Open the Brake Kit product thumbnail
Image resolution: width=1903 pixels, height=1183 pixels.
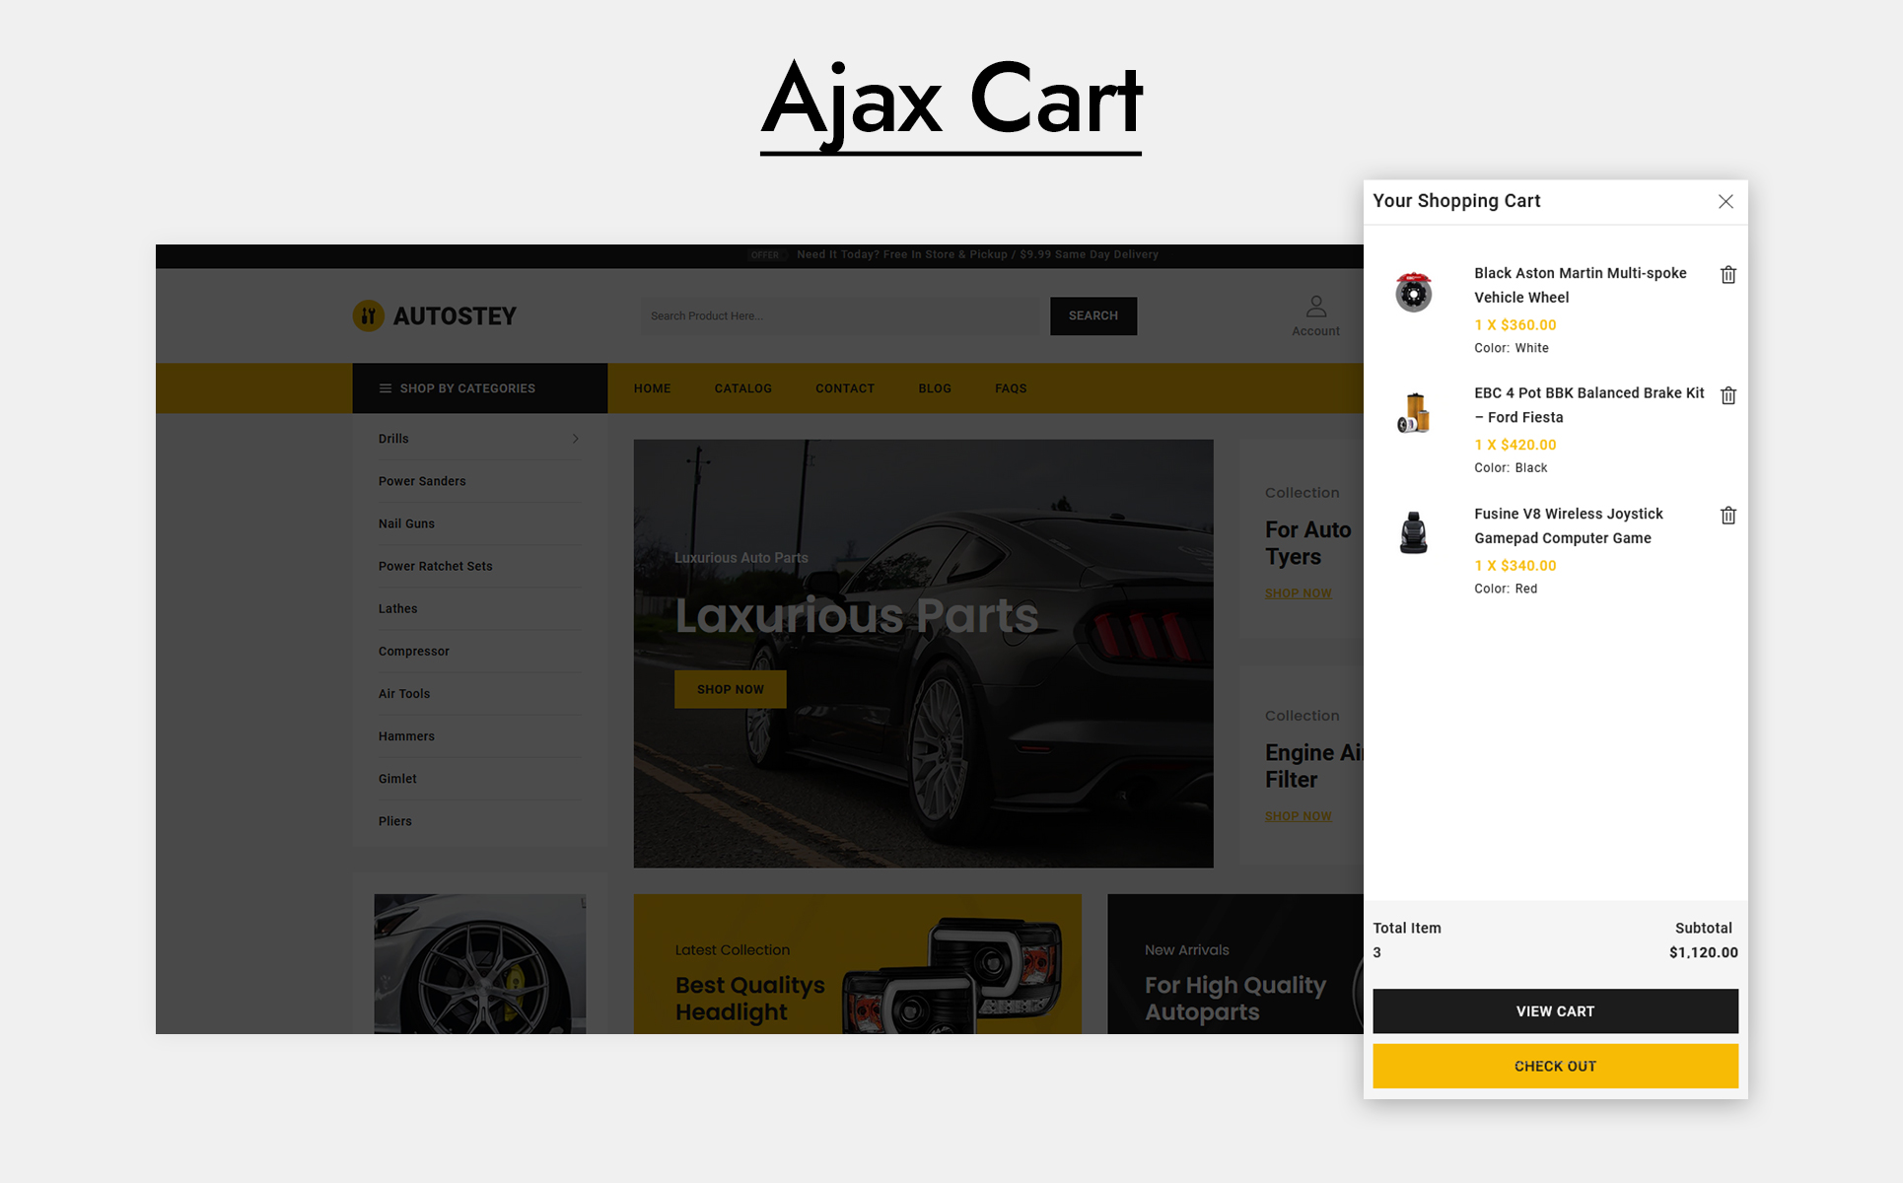click(x=1414, y=412)
